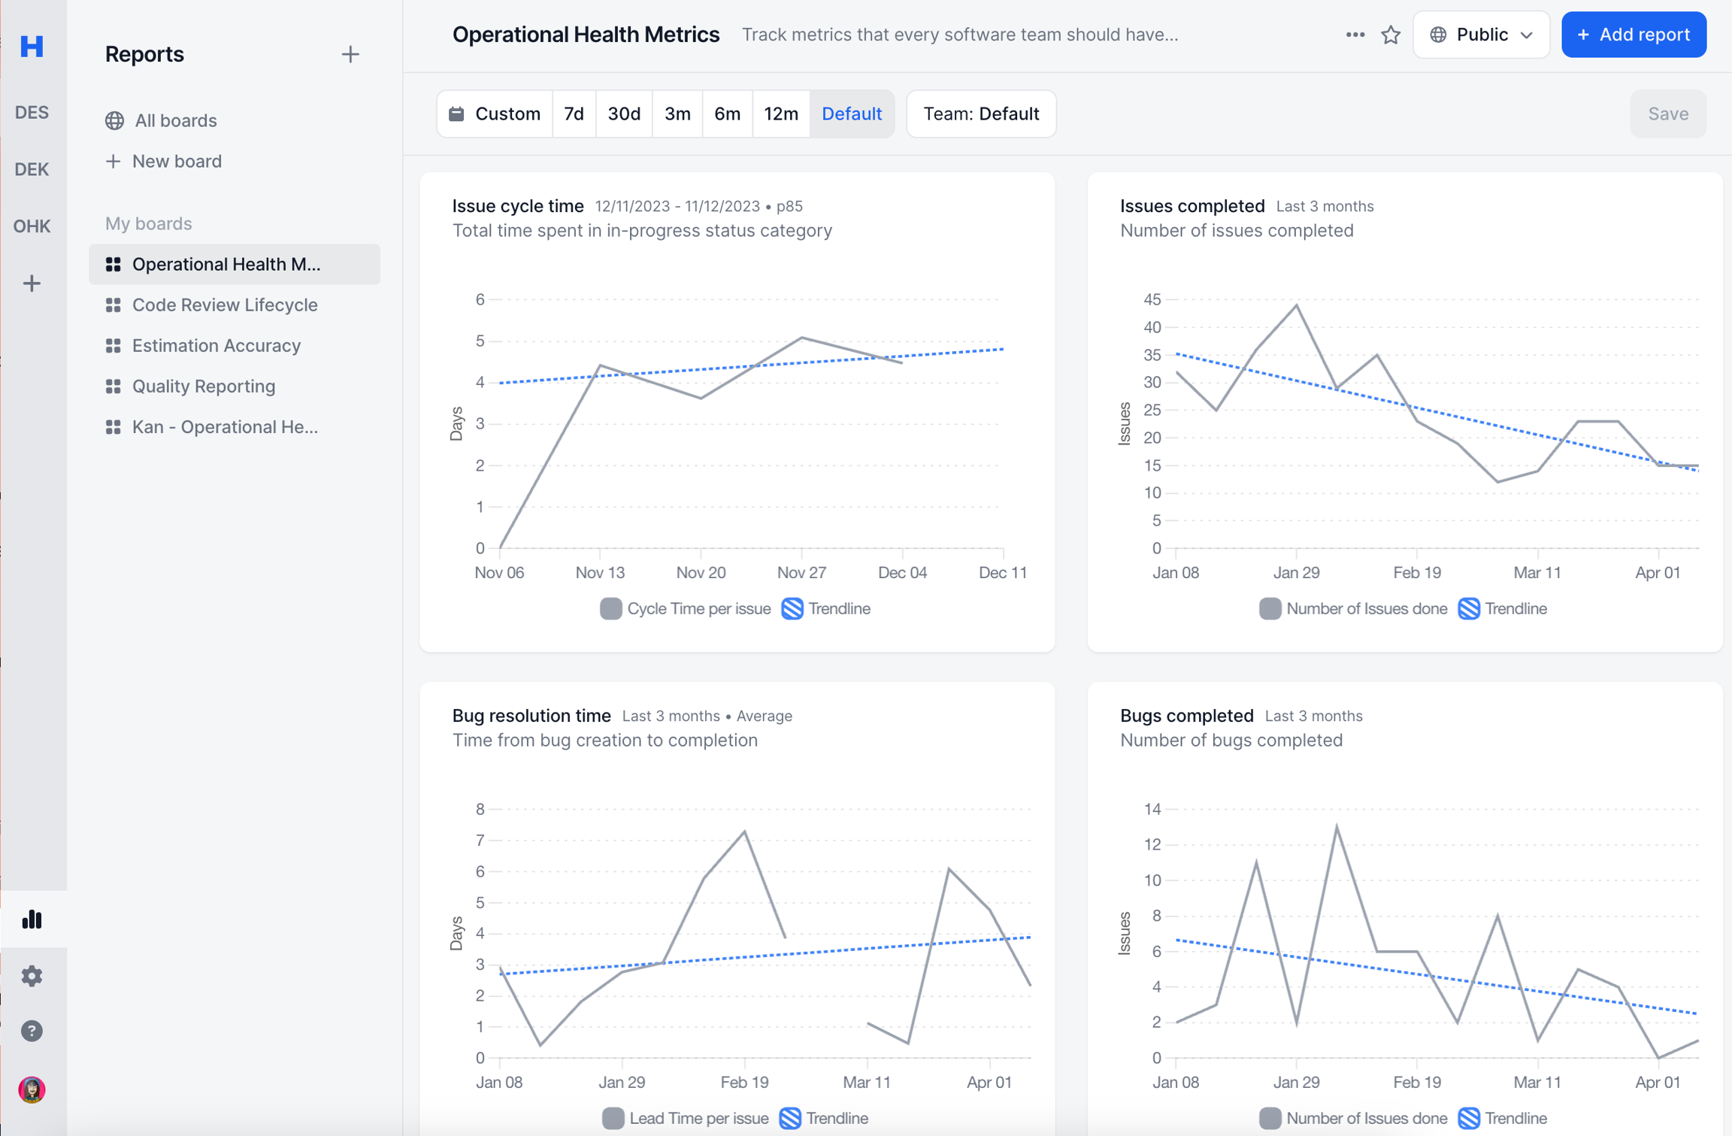Open the user avatar profile
1732x1136 pixels.
[32, 1089]
